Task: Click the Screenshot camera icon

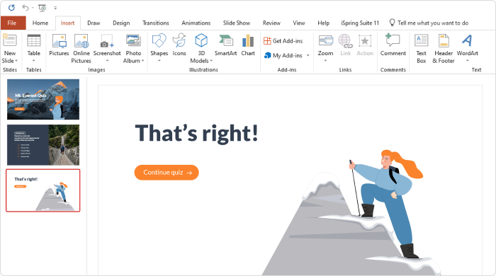Action: [107, 41]
